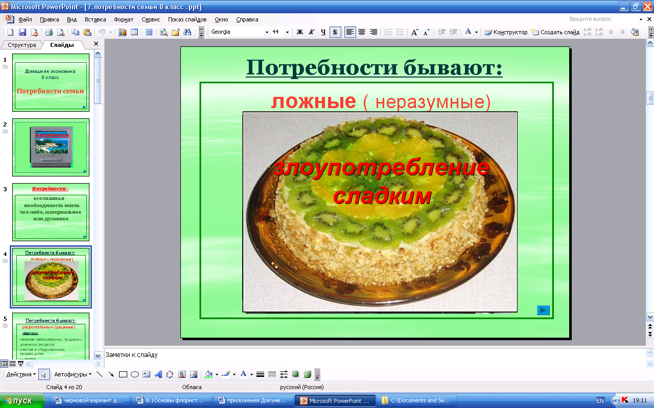Decrease font size with small A icon
This screenshot has height=408, width=654.
[x=427, y=32]
